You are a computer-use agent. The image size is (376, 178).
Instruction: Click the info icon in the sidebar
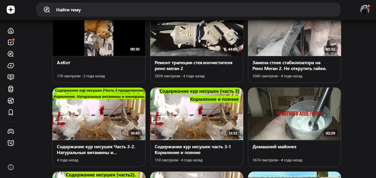tap(11, 167)
